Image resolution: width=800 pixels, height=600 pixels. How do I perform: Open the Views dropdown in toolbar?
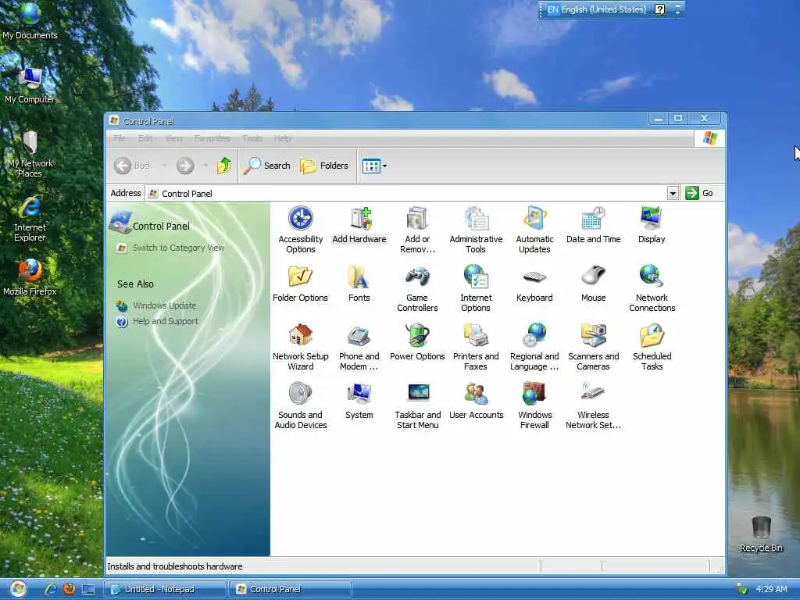374,166
